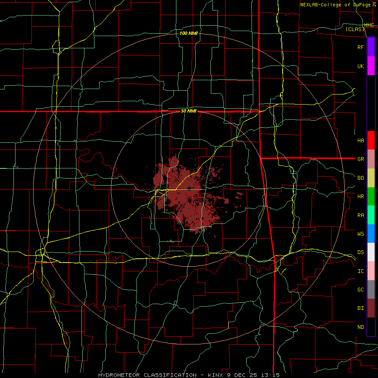This screenshot has width=378, height=378.
Task: Click the 'GC' legend label
Action: [x=360, y=289]
